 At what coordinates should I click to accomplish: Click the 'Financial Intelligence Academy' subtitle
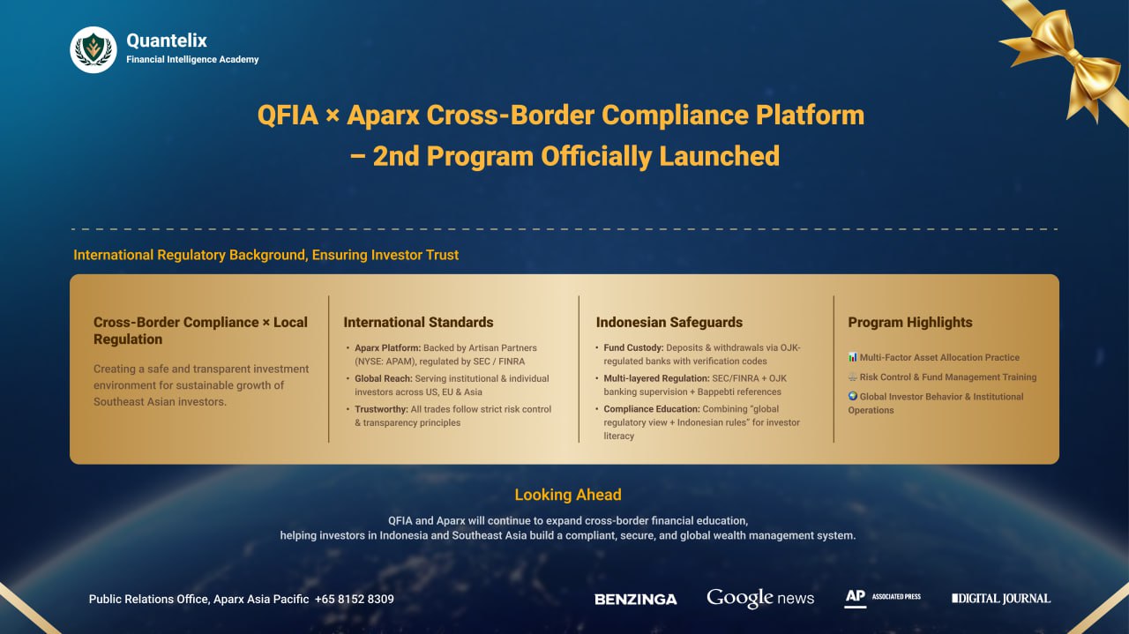192,60
